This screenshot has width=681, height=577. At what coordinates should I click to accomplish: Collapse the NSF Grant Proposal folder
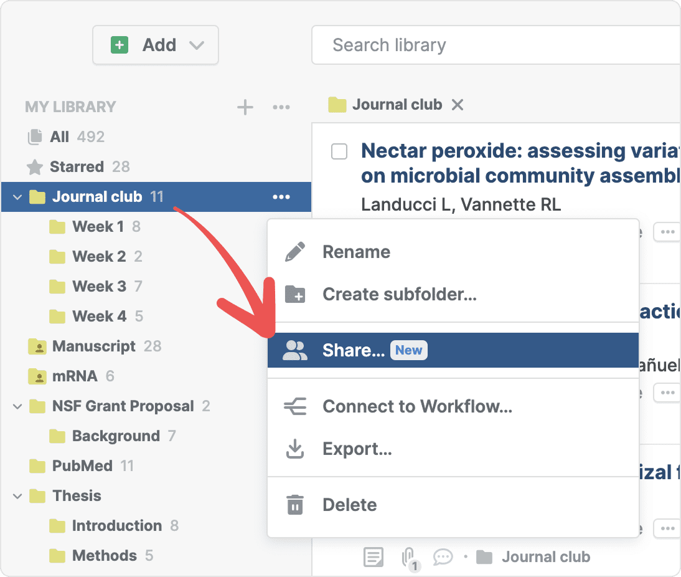[17, 407]
